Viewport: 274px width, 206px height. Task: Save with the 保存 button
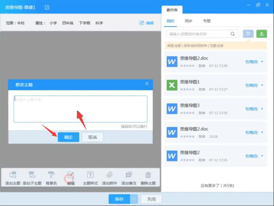pos(119,199)
